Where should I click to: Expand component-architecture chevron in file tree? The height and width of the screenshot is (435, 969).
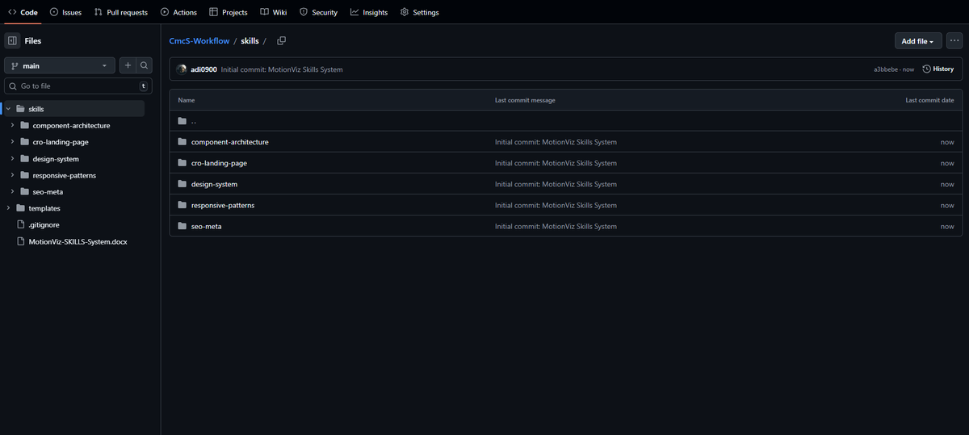point(12,125)
